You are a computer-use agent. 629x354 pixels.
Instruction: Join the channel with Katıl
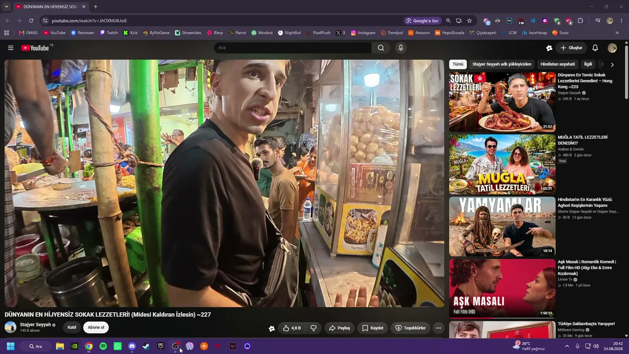click(x=72, y=327)
